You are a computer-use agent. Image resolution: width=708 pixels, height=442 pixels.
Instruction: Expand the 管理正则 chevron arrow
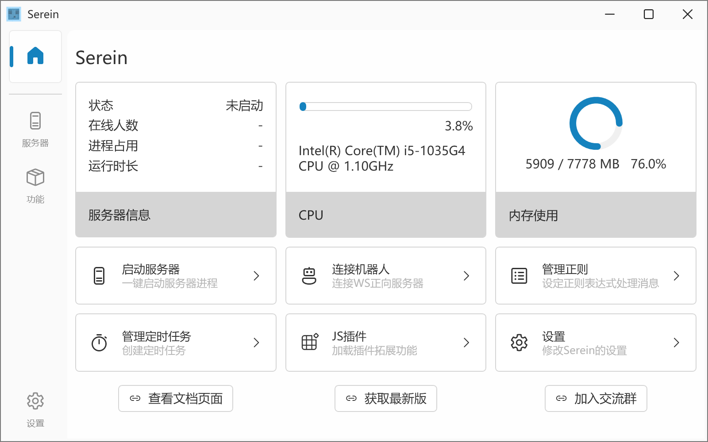tap(676, 276)
